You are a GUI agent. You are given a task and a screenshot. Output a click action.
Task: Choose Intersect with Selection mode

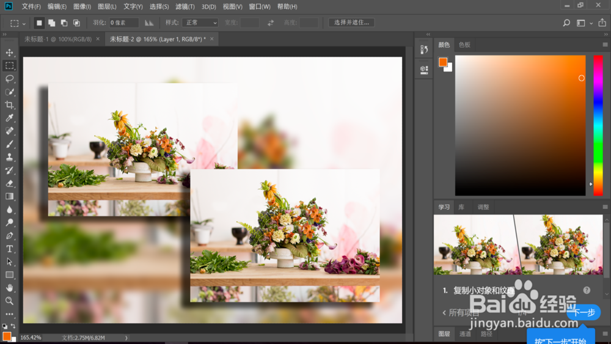76,23
